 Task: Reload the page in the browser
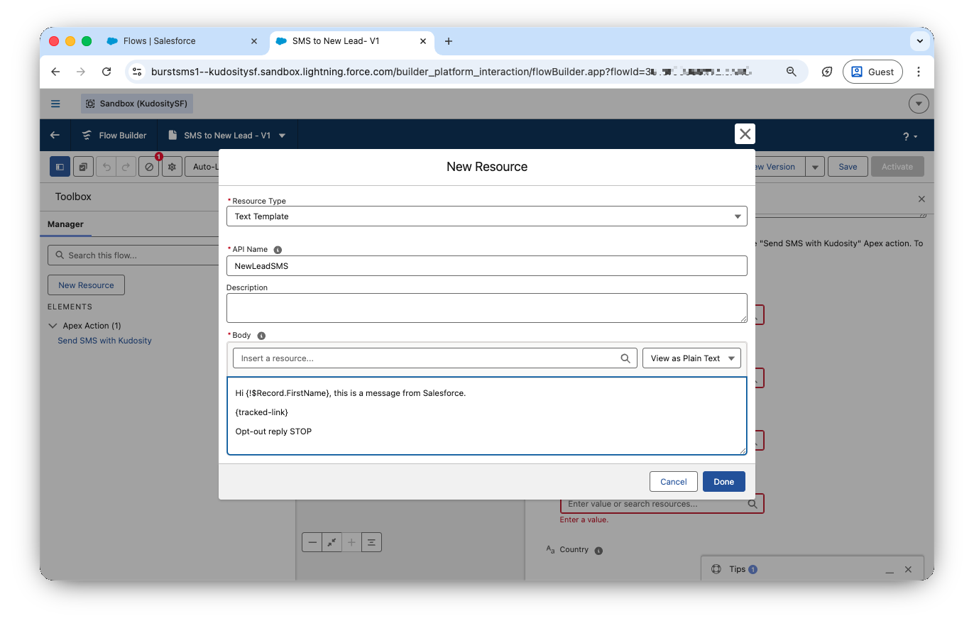pyautogui.click(x=106, y=72)
